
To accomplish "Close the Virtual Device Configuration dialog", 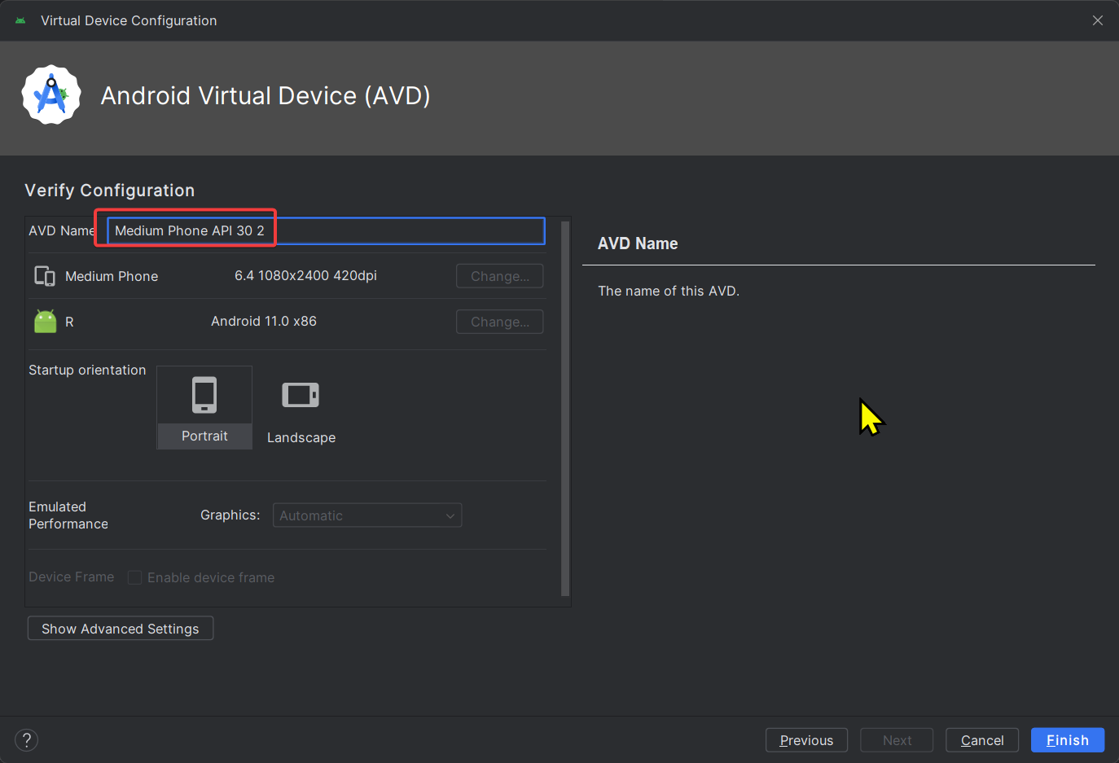I will pyautogui.click(x=1098, y=20).
